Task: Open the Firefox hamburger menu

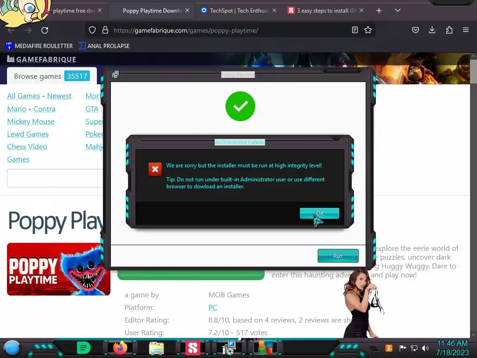Action: [x=466, y=30]
